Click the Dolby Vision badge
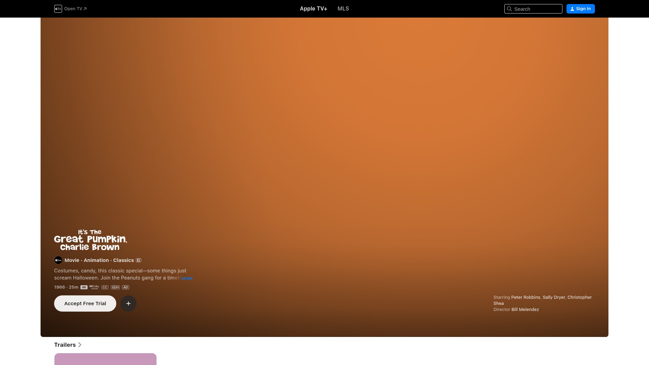Image resolution: width=649 pixels, height=365 pixels. (x=94, y=287)
